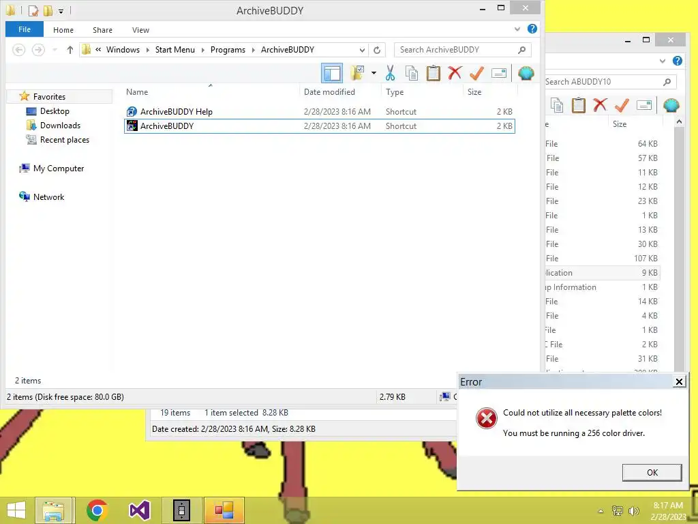Click the Windows breadcrumb in address bar
This screenshot has width=698, height=524.
(x=123, y=50)
